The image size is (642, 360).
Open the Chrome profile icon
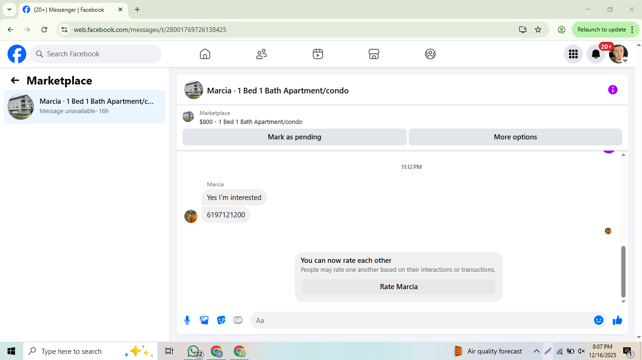(562, 30)
